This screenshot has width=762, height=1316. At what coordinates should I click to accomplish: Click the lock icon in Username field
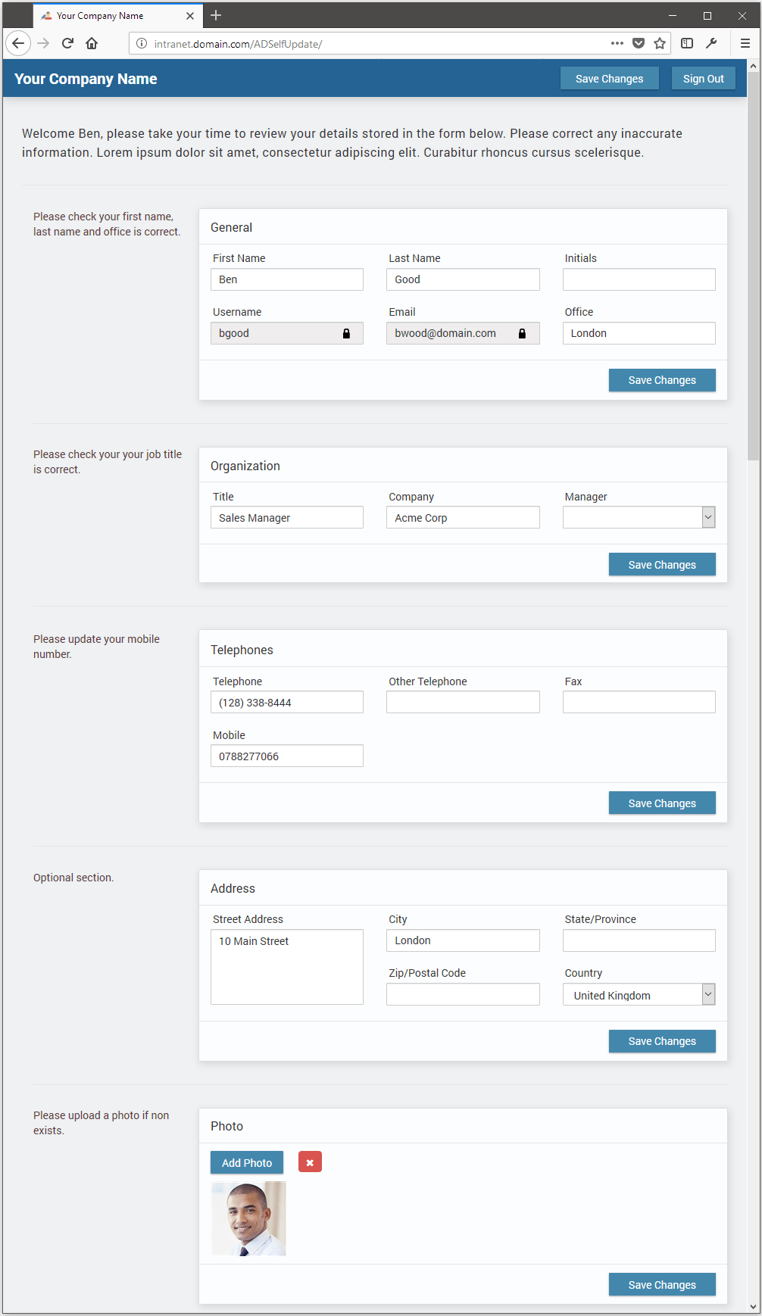[346, 333]
